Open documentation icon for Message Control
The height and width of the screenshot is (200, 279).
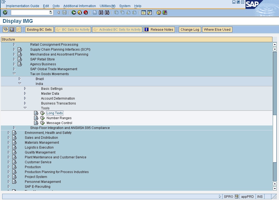[36, 123]
